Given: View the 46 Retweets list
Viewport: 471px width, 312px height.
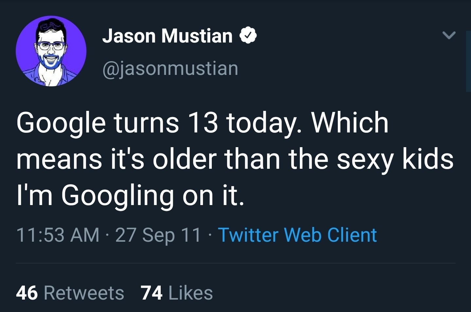Looking at the screenshot, I should (x=70, y=292).
